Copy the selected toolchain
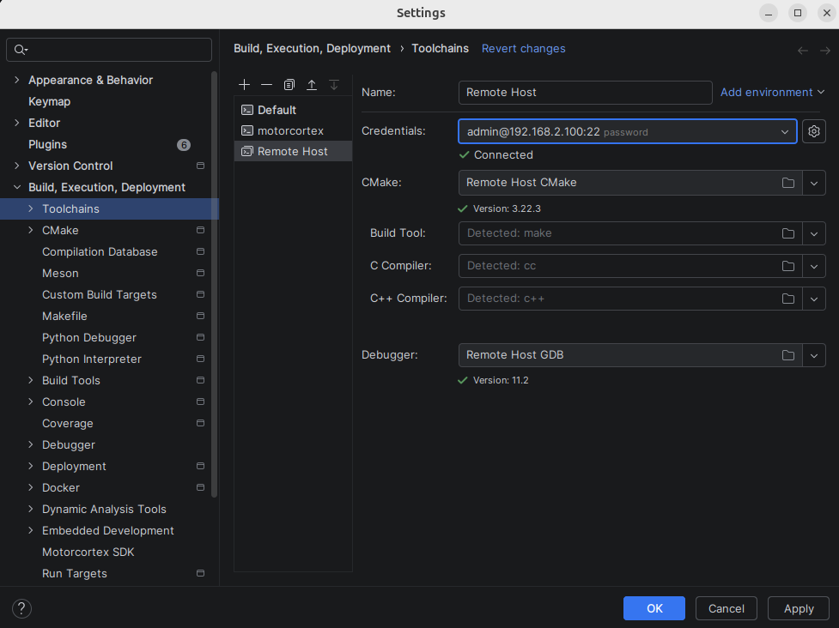 (x=289, y=85)
